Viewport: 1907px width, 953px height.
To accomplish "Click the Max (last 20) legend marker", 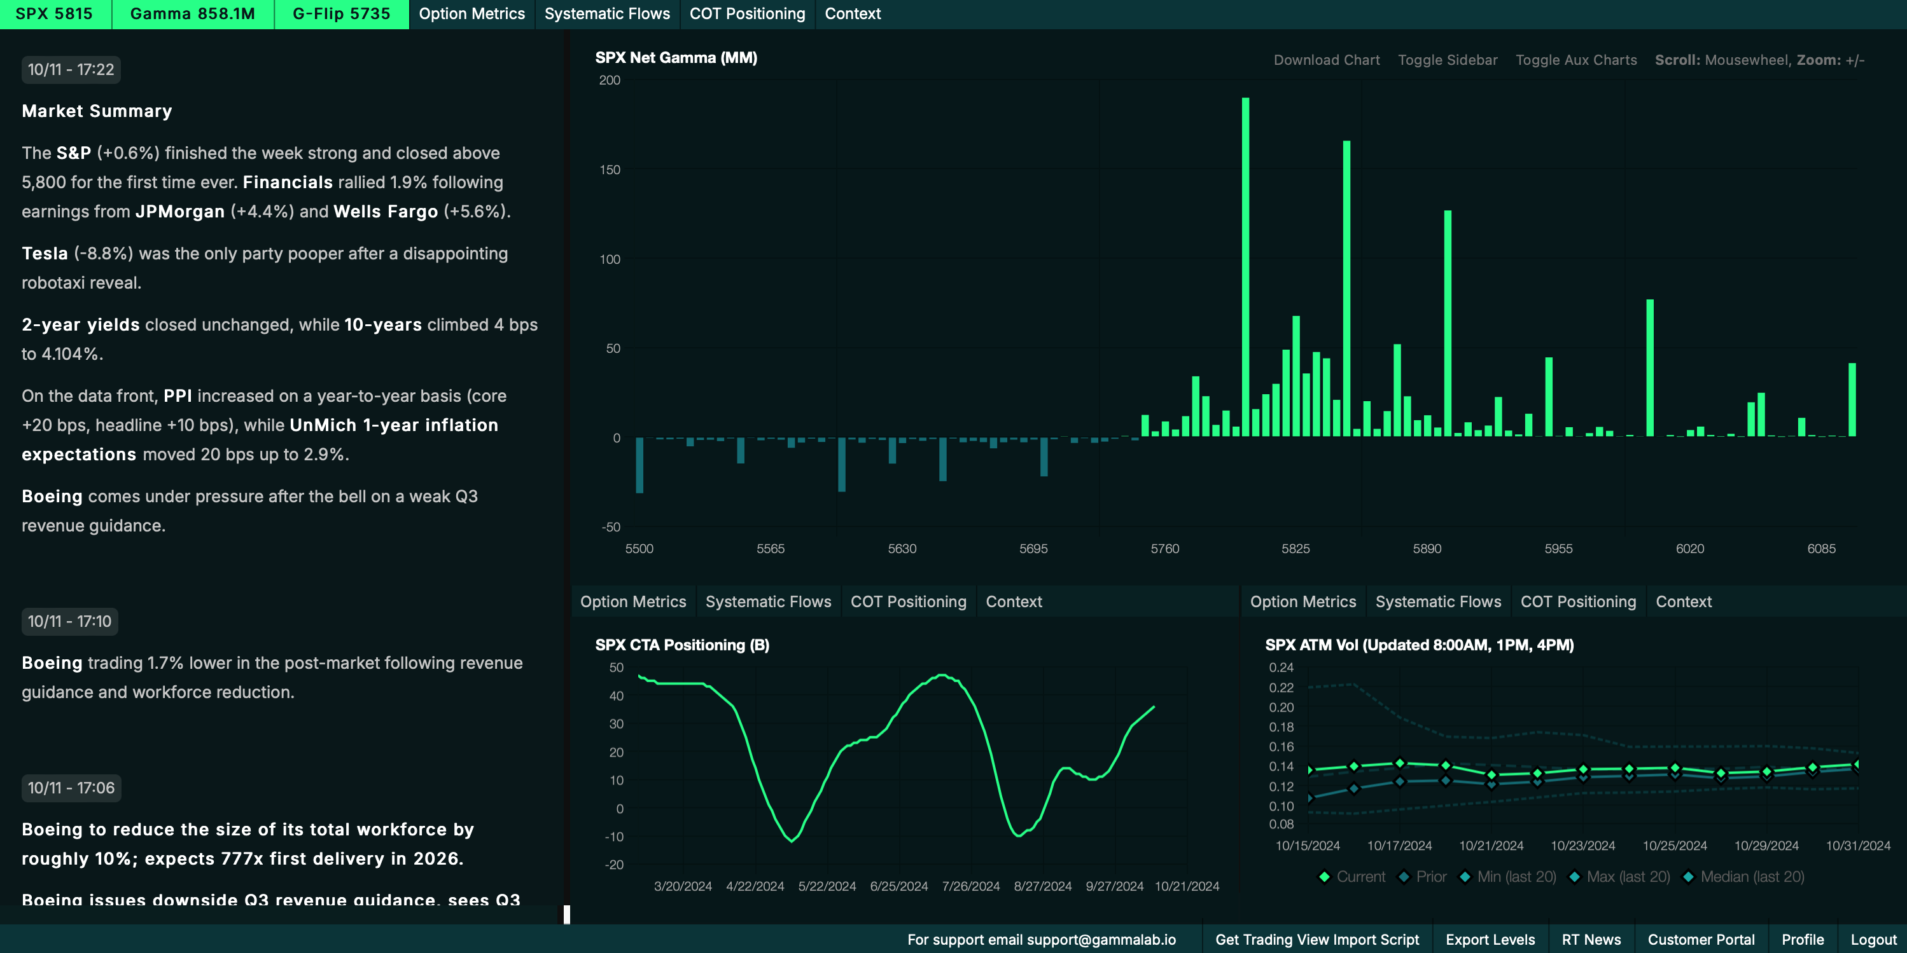I will tap(1575, 877).
